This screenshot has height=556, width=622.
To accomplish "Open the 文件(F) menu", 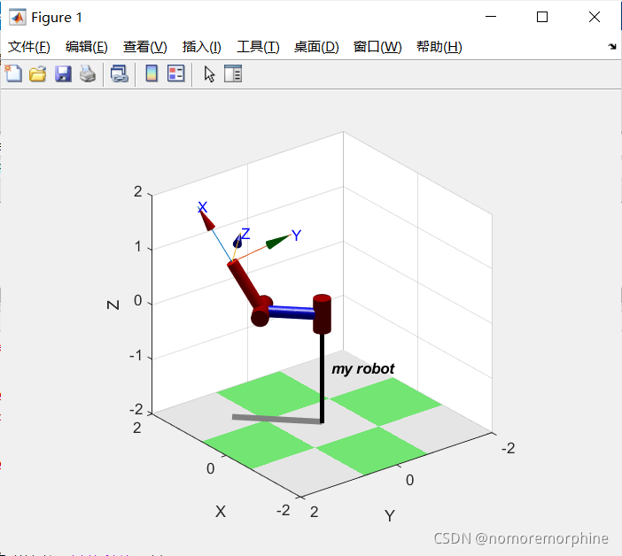I will [29, 47].
